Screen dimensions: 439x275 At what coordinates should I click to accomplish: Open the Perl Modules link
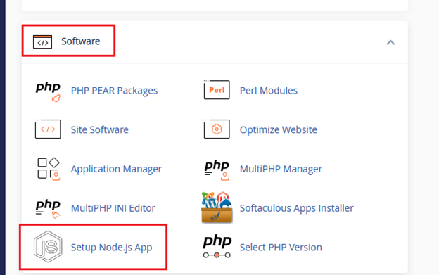pyautogui.click(x=269, y=91)
